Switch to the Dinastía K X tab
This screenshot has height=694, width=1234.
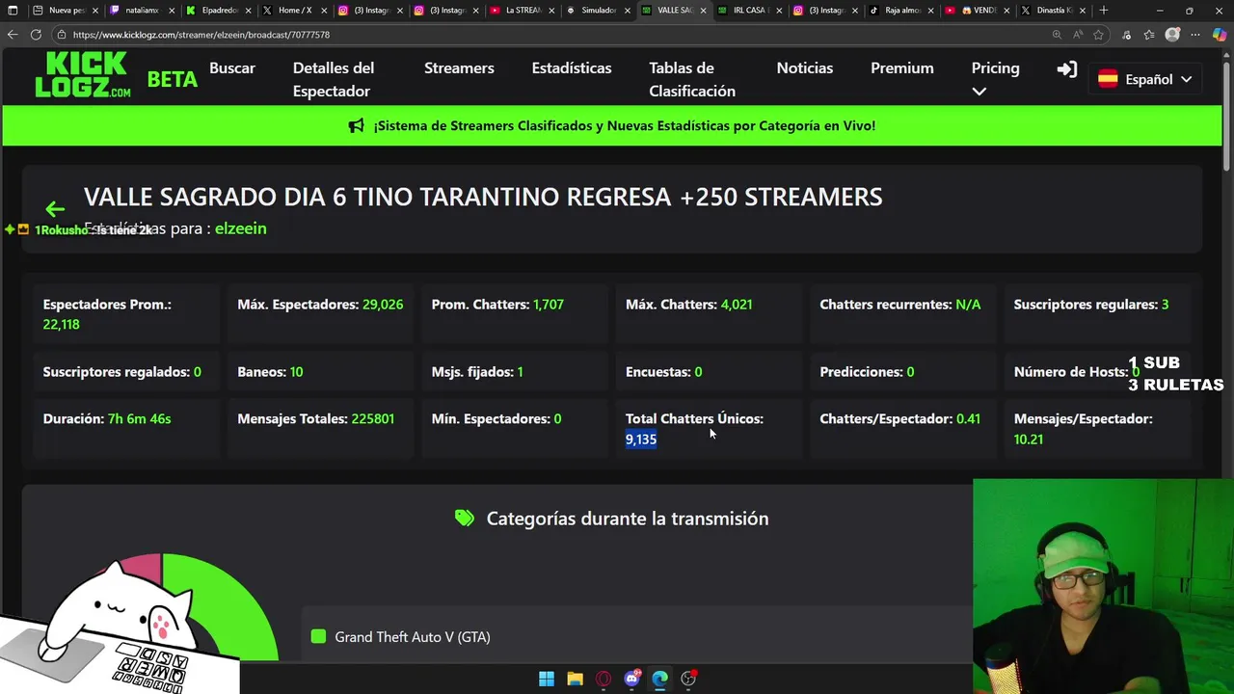[x=1053, y=10]
